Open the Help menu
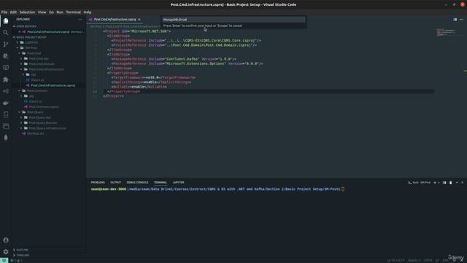 pyautogui.click(x=88, y=12)
